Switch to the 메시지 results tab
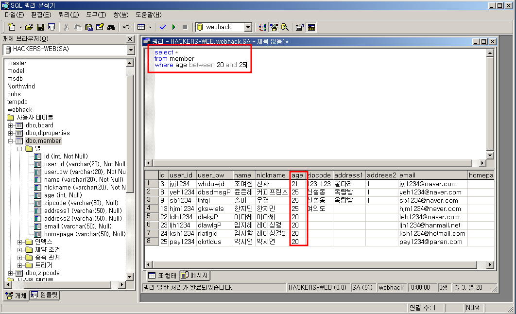The height and width of the screenshot is (314, 516). click(x=194, y=275)
